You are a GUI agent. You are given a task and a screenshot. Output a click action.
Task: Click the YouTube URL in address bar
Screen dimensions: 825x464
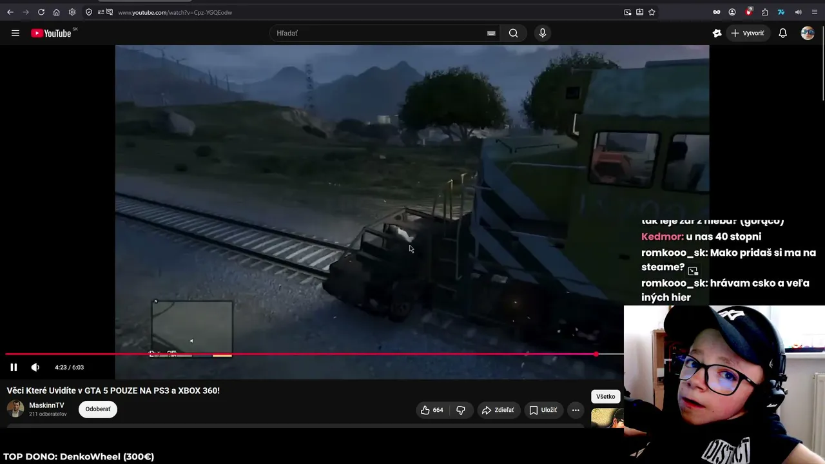175,12
